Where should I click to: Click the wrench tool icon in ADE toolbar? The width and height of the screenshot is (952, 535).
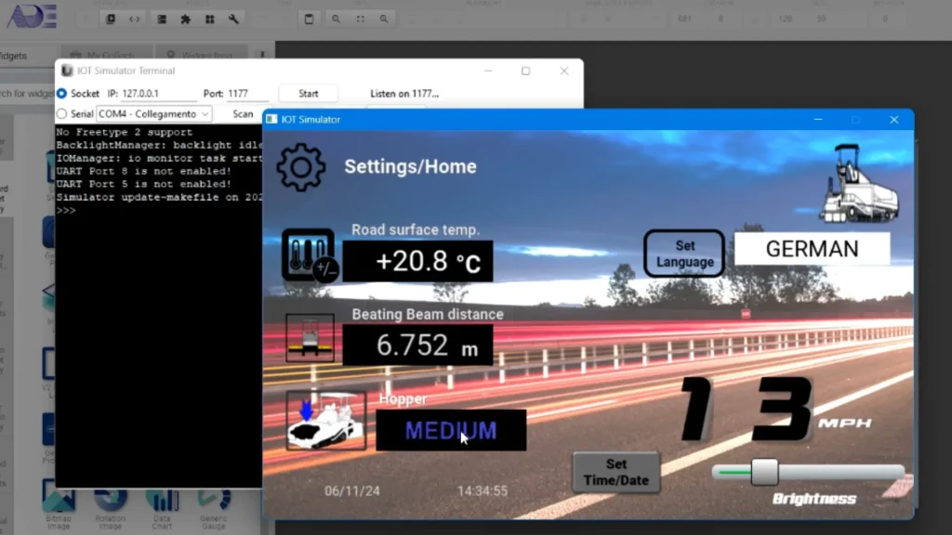[x=233, y=19]
